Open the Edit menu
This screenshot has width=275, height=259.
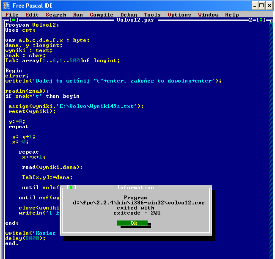pyautogui.click(x=32, y=15)
